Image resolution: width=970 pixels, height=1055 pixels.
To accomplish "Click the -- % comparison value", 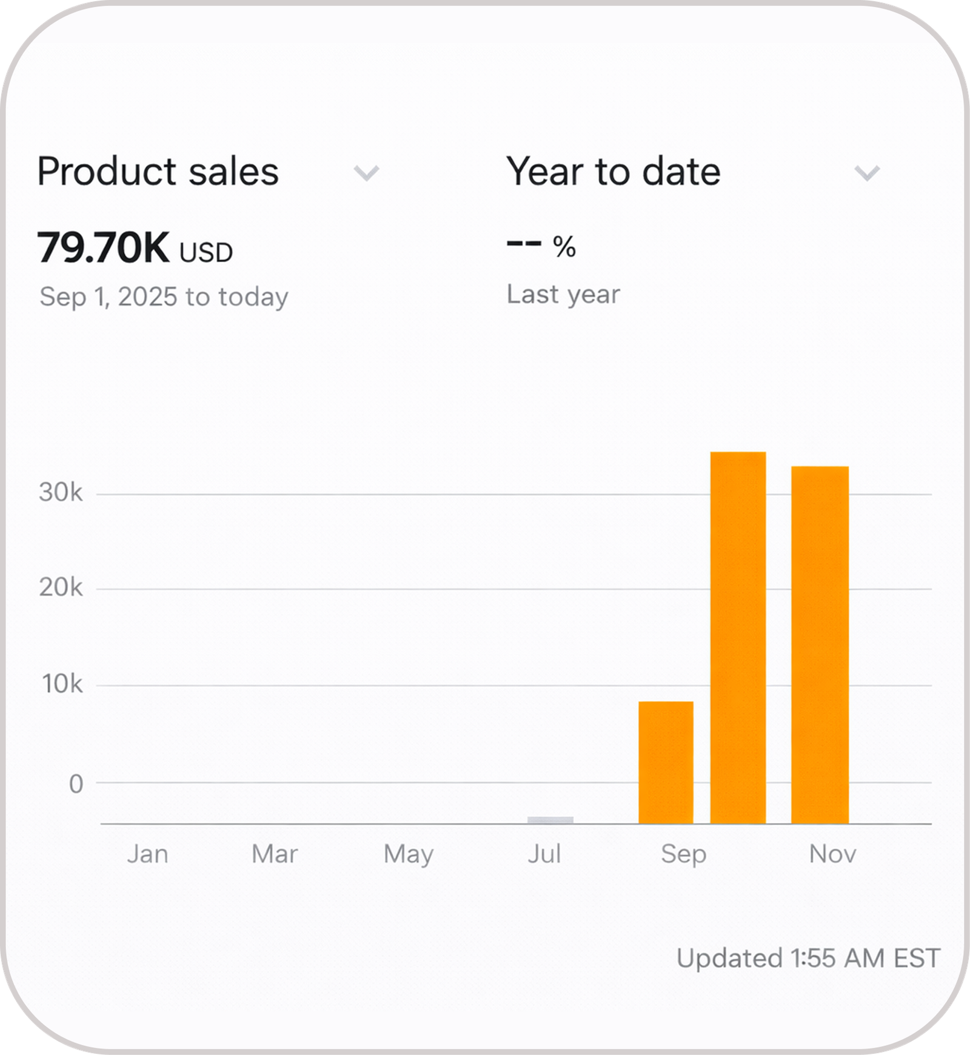I will [x=541, y=246].
